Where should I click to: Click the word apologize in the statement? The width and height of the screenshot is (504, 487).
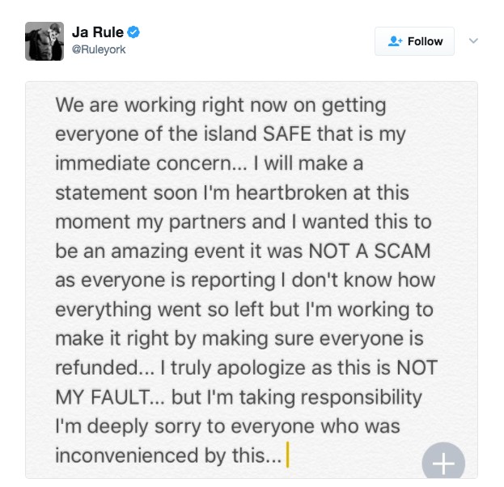point(261,368)
